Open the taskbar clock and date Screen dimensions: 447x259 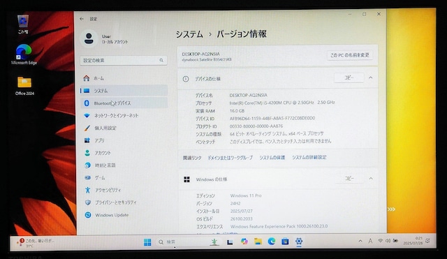413,241
